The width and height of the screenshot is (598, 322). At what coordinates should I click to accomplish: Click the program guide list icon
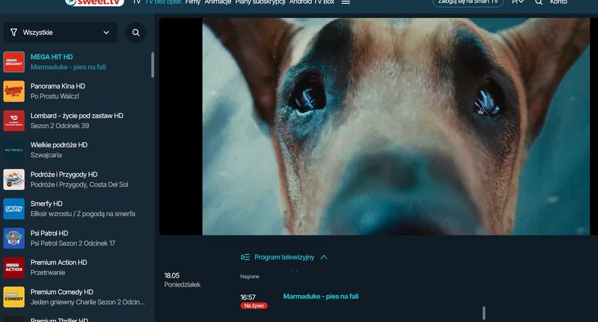tap(245, 258)
